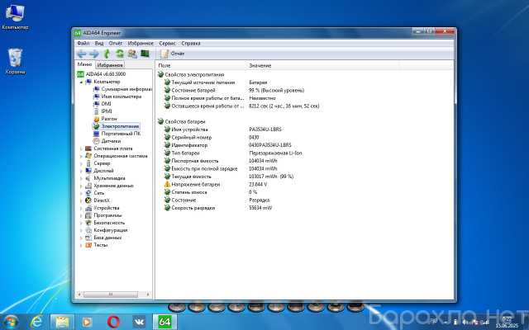Open the DirectX node in the tree
Screen dimensions: 529x330
click(102, 200)
